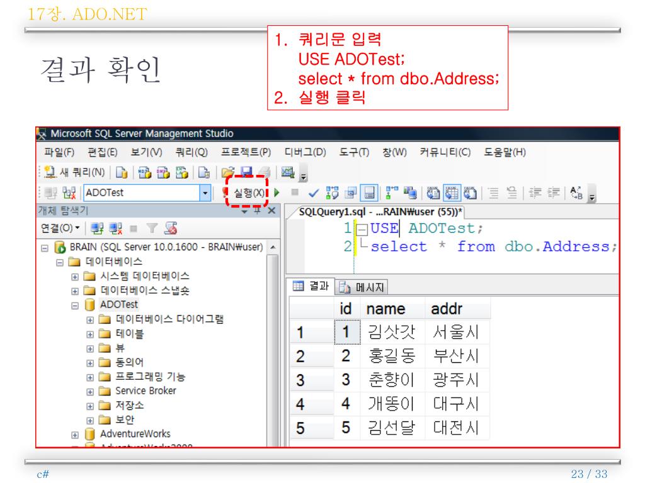Click Object Explorer stop refresh script icon
The image size is (645, 483).
point(170,228)
